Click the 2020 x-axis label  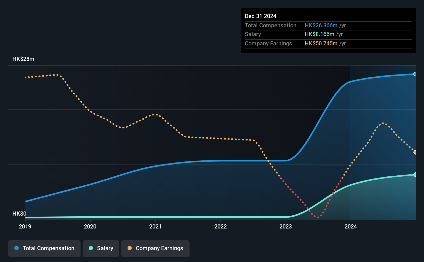90,226
